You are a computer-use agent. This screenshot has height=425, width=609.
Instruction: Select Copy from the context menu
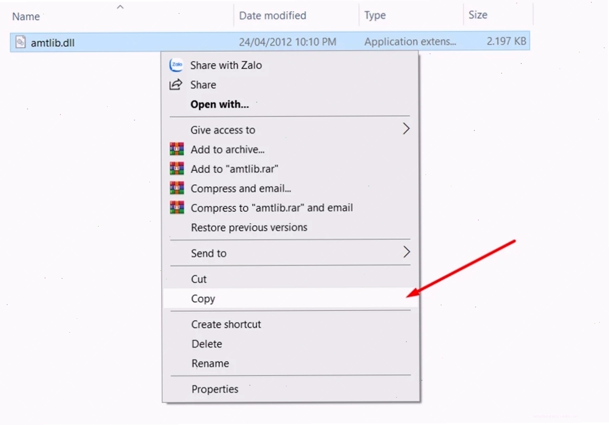[x=291, y=298]
